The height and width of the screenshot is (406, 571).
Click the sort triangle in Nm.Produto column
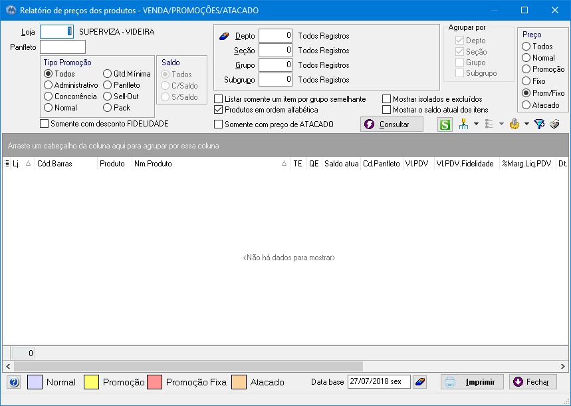[x=284, y=164]
